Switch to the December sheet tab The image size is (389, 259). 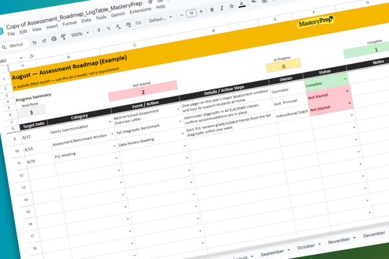(x=374, y=234)
